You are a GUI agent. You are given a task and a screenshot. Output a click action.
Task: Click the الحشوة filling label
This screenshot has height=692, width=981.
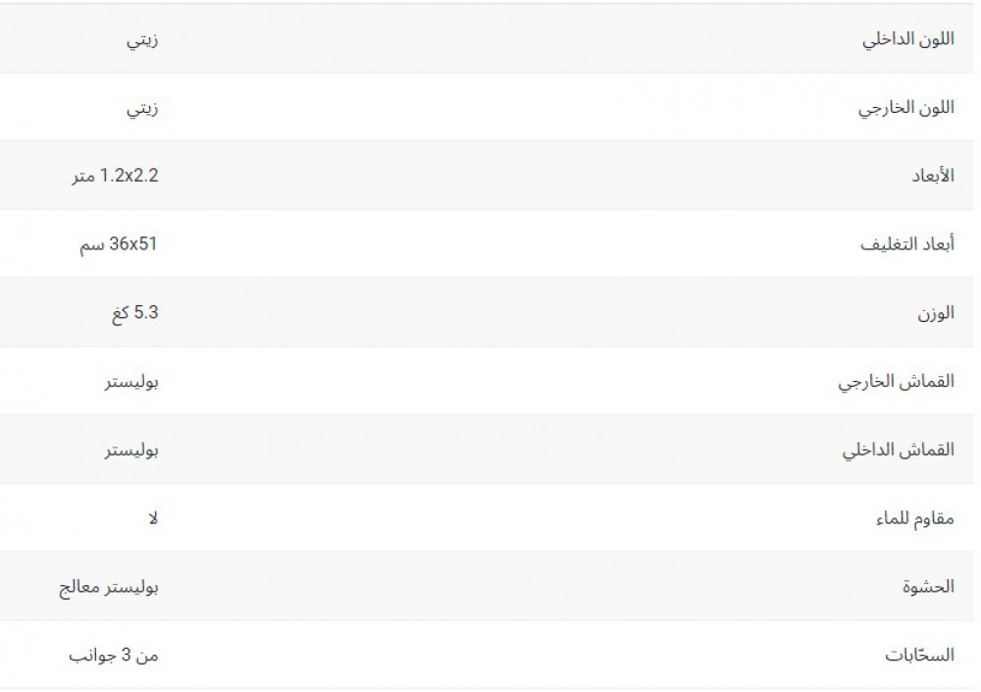coord(929,587)
